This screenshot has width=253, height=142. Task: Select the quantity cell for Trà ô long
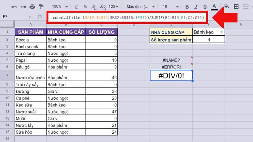click(101, 53)
